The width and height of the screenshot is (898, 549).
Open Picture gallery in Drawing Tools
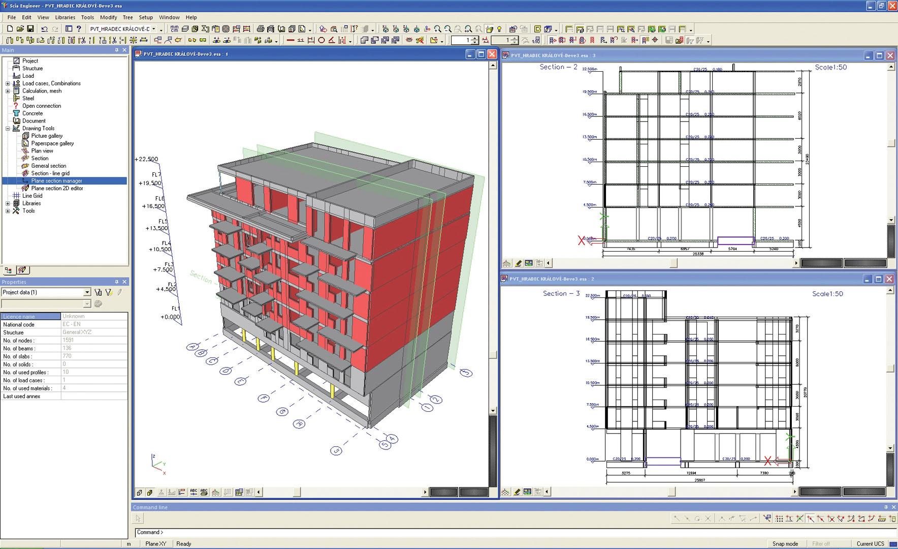47,136
